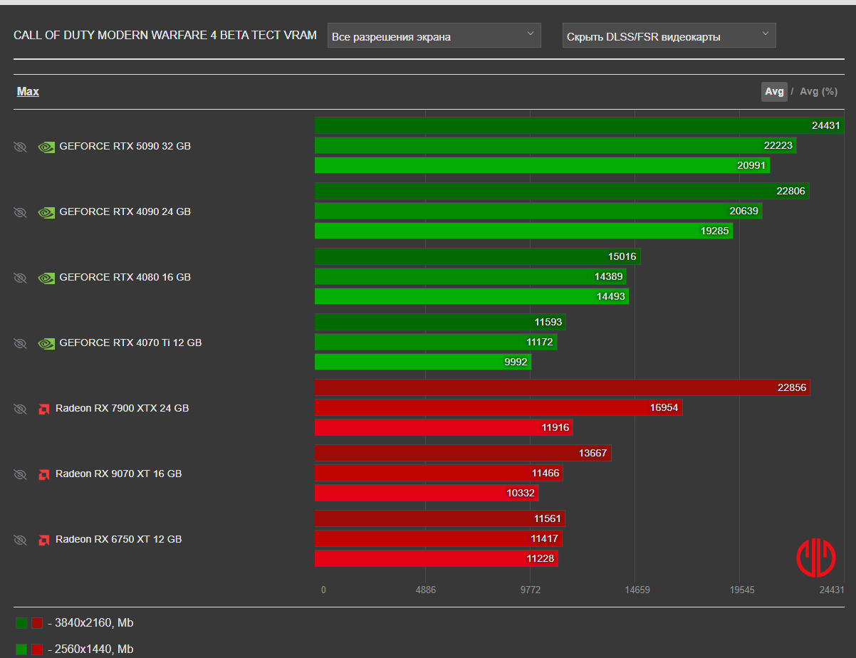This screenshot has height=658, width=856.
Task: Click the dark green 3840x2160 legend swatch
Action: (21, 623)
